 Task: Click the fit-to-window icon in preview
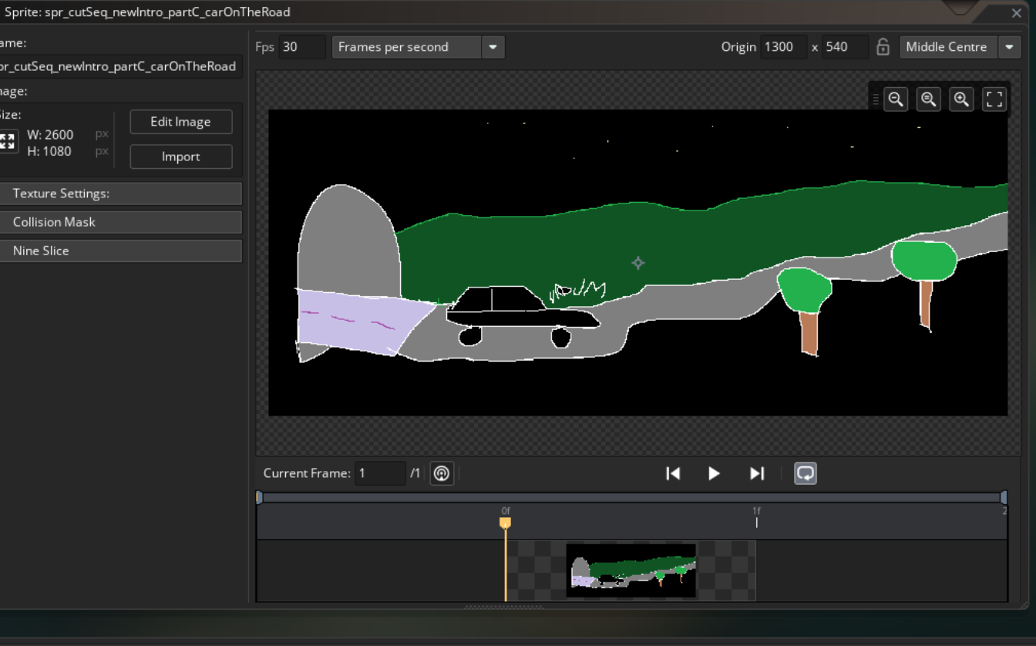click(994, 99)
